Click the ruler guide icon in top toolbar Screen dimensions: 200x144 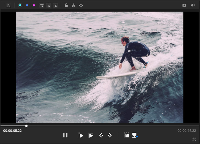pos(9,5)
